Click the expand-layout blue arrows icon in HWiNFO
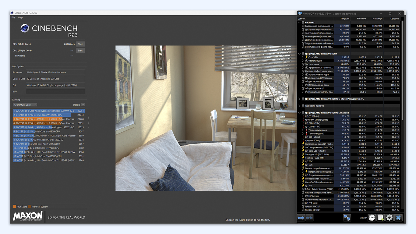 coord(301,218)
